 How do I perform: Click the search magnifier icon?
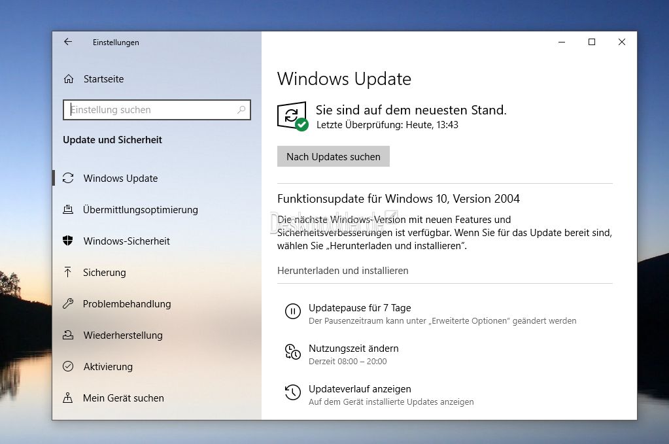point(241,110)
